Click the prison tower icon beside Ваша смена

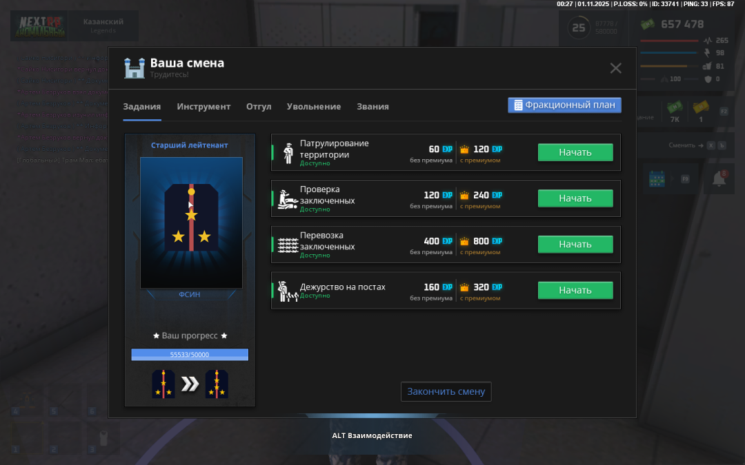pos(134,68)
